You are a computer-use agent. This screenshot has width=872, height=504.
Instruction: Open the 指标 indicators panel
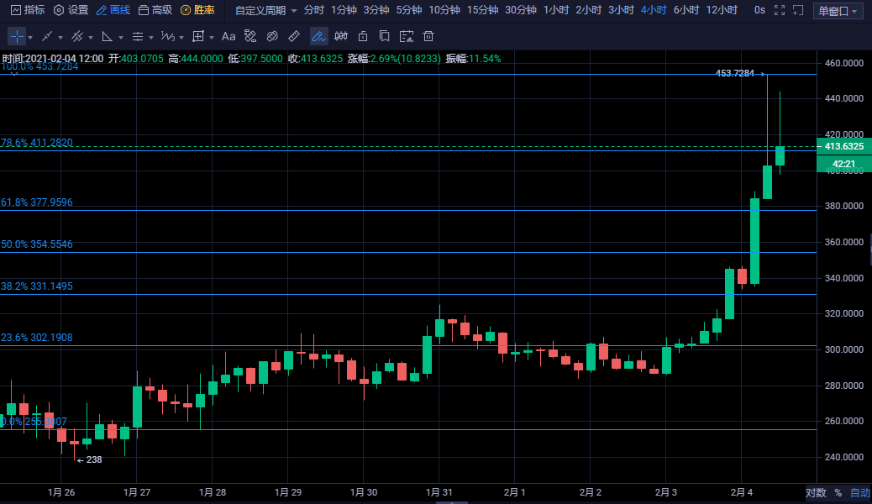click(28, 10)
